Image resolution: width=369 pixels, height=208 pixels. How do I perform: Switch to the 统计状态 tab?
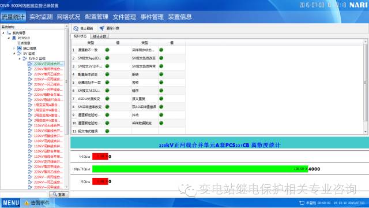(x=80, y=36)
